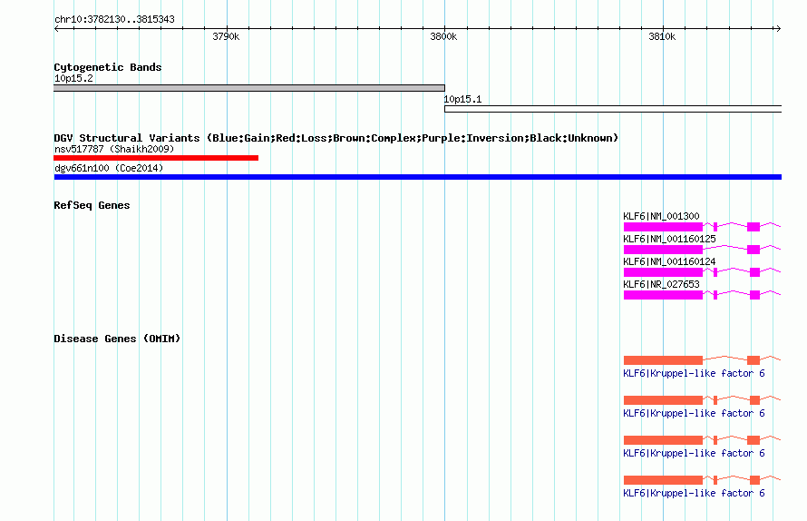The height and width of the screenshot is (521, 807).
Task: Select the nsv517787 (Shaikh2009) label
Action: pos(114,149)
